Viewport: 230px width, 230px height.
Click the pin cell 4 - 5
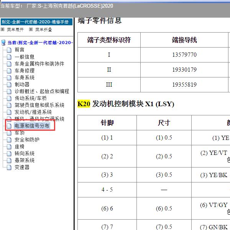click(107, 190)
